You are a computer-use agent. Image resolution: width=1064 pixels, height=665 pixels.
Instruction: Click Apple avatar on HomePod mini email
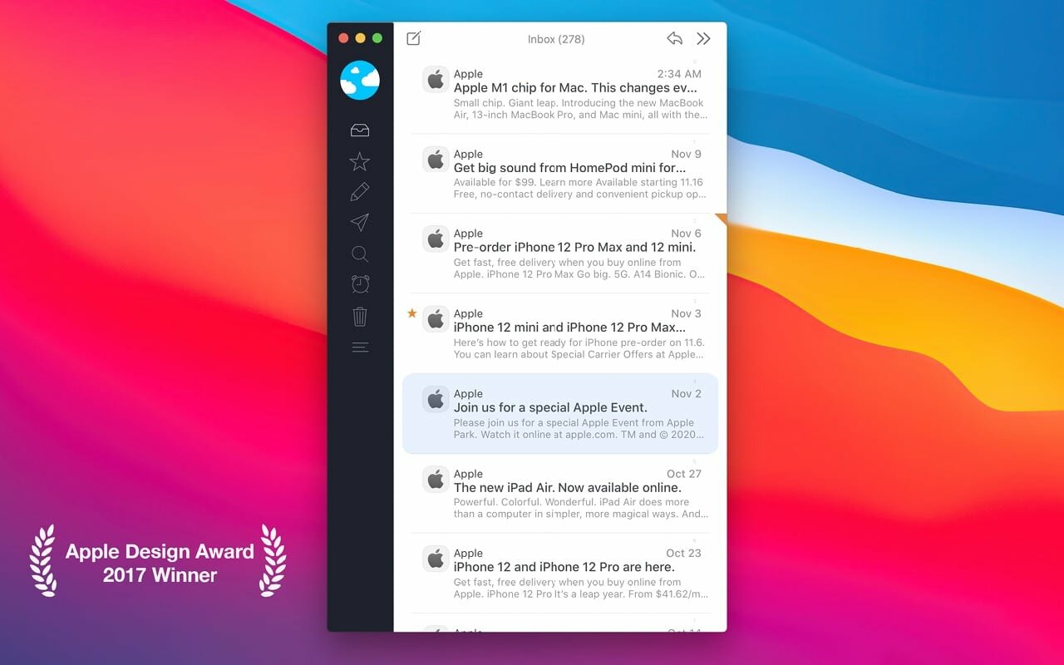pos(436,160)
